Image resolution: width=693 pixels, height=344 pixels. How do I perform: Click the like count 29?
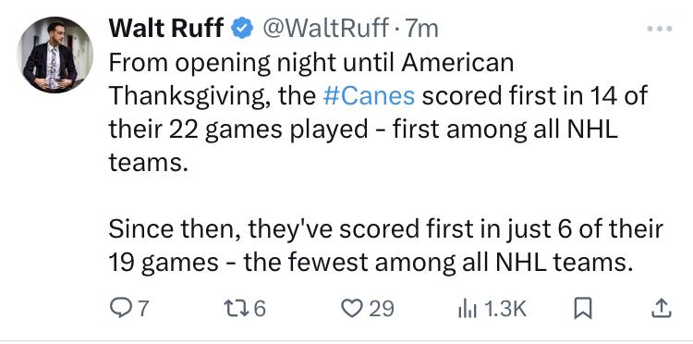point(381,309)
